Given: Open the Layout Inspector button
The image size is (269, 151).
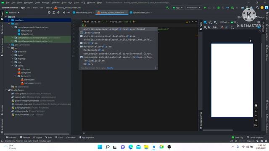Looking at the screenshot, I should pos(255,138).
